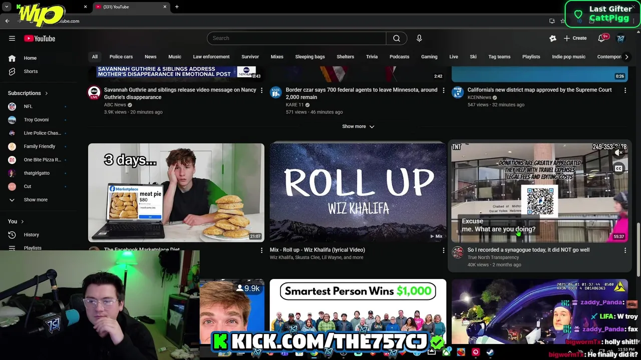Toggle the mute icon on the synagogue preview
This screenshot has width=641, height=360.
618,152
